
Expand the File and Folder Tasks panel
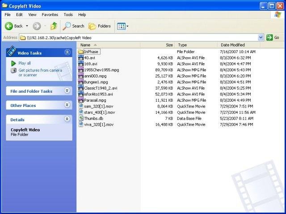[67, 91]
